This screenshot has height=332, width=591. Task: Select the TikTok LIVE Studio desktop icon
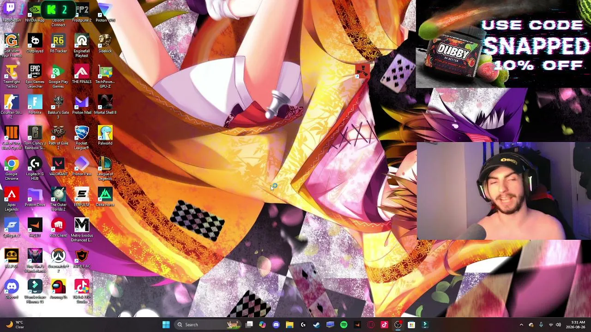coord(82,292)
